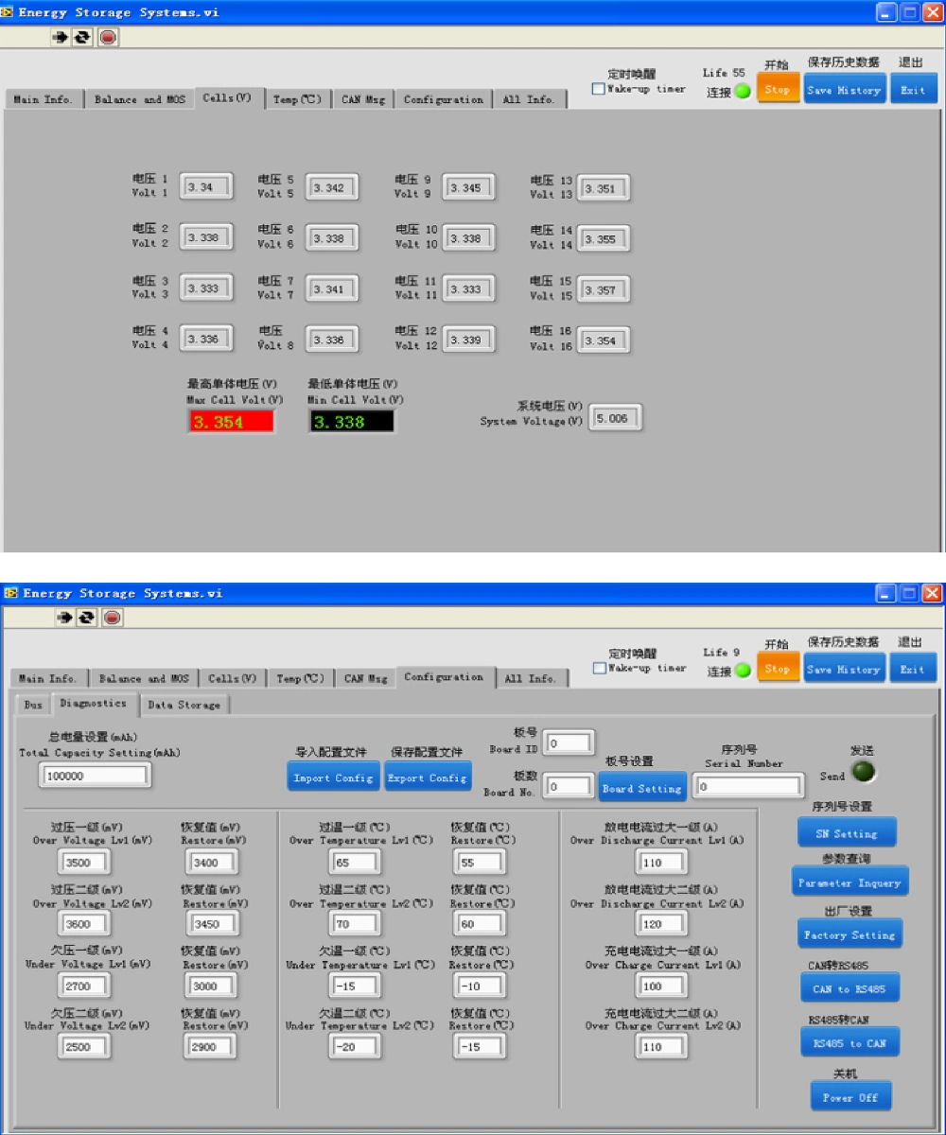Click the Over Voltage Lv2 field 3600

(84, 924)
